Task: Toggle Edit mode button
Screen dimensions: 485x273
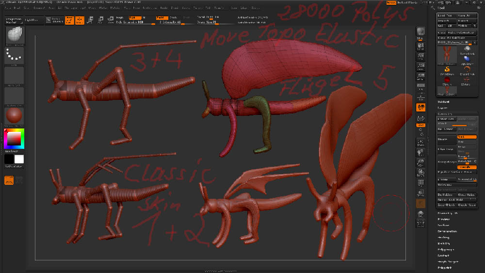Action: [69, 20]
